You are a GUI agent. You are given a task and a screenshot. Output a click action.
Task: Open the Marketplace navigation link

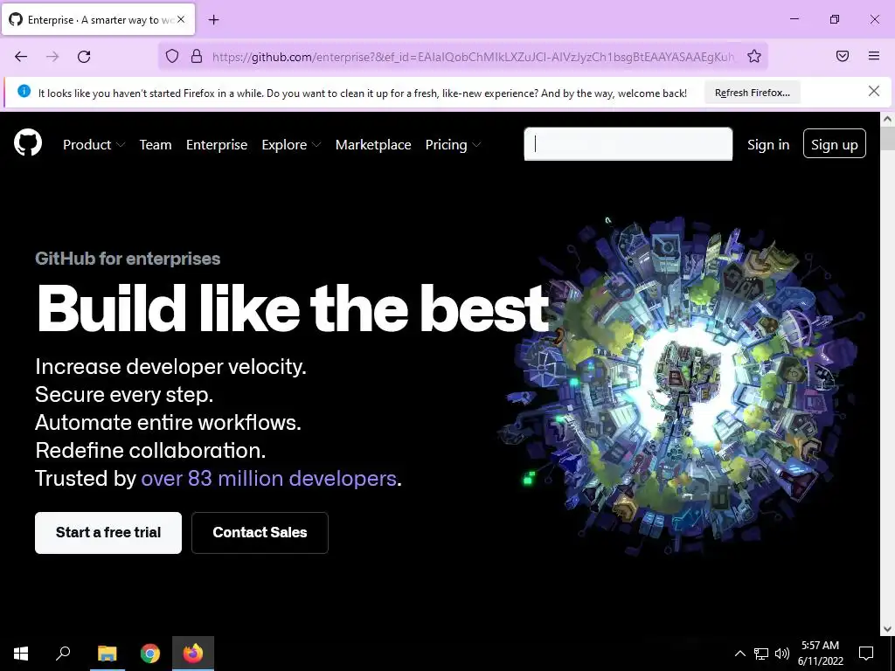click(x=373, y=145)
